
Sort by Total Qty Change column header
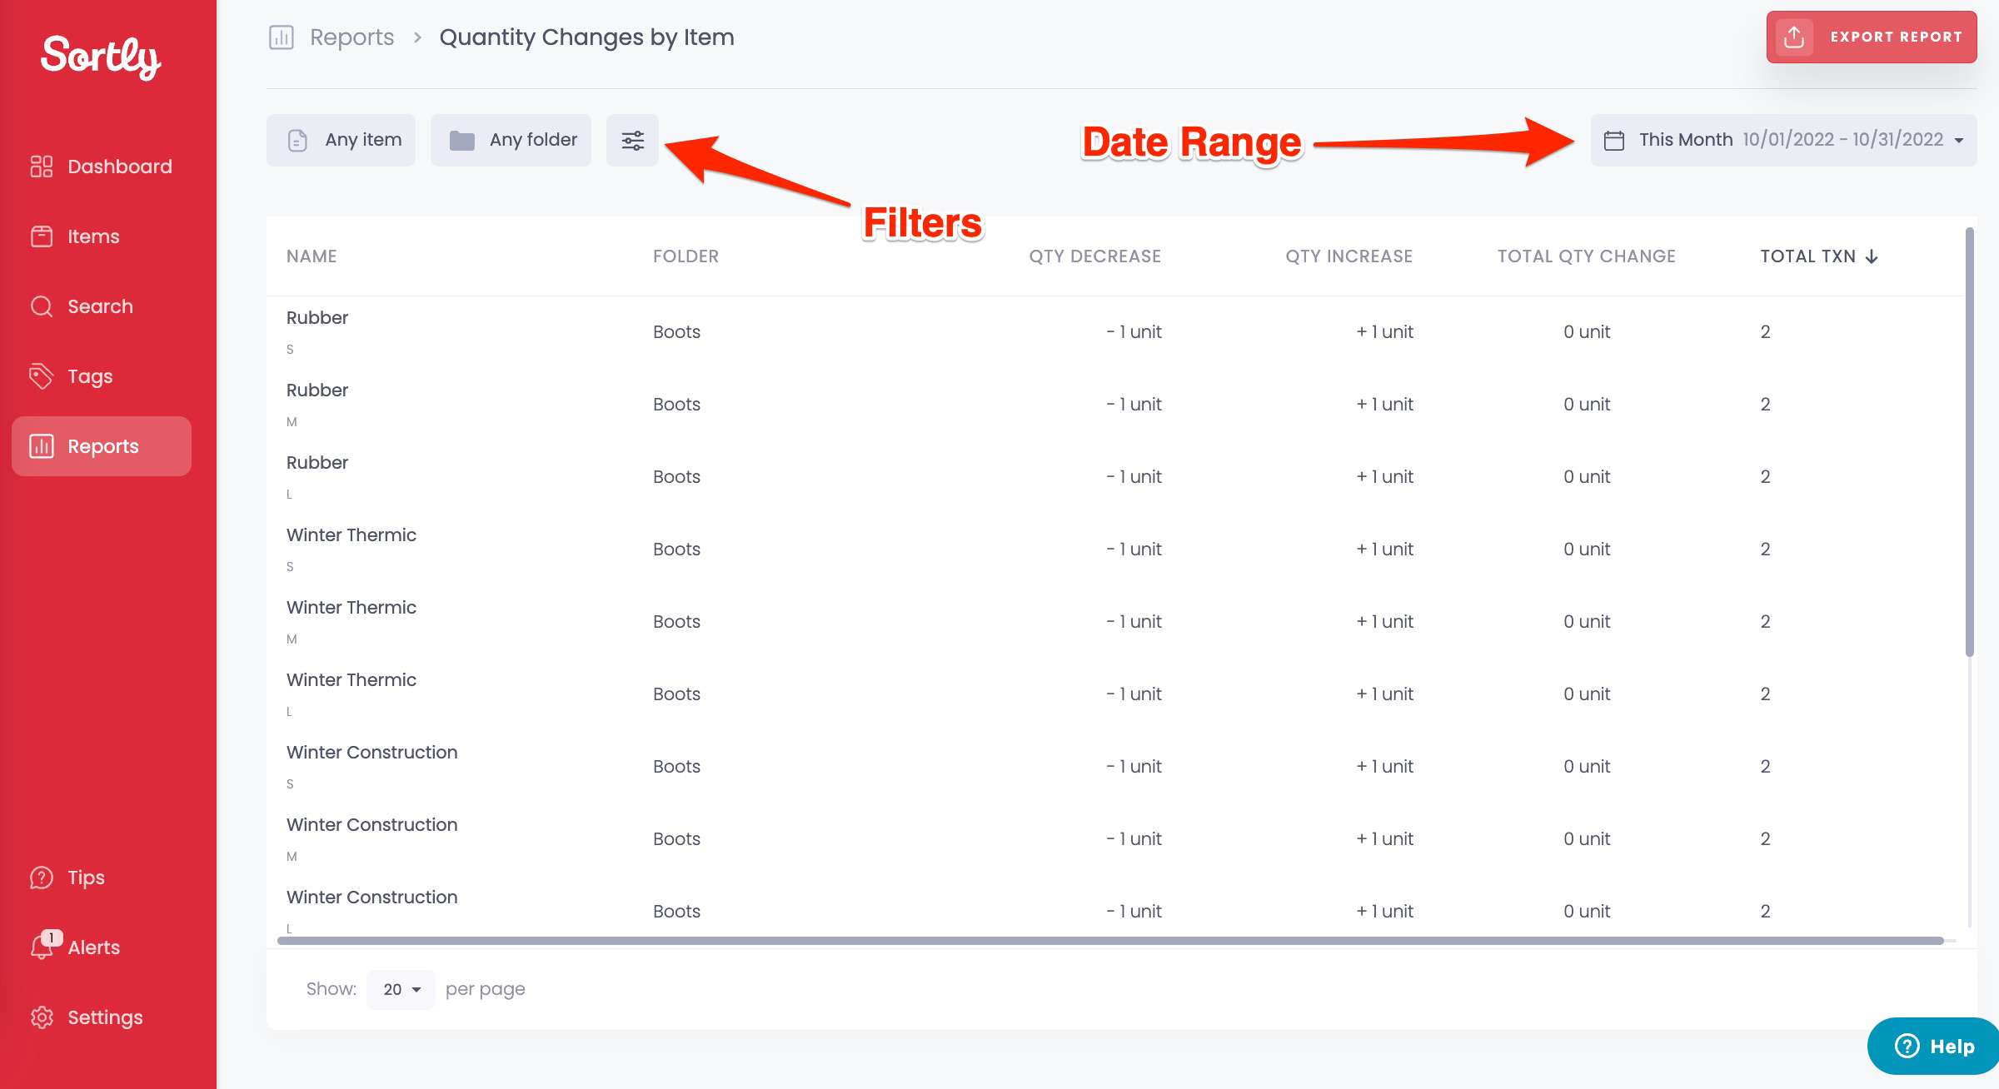point(1586,256)
